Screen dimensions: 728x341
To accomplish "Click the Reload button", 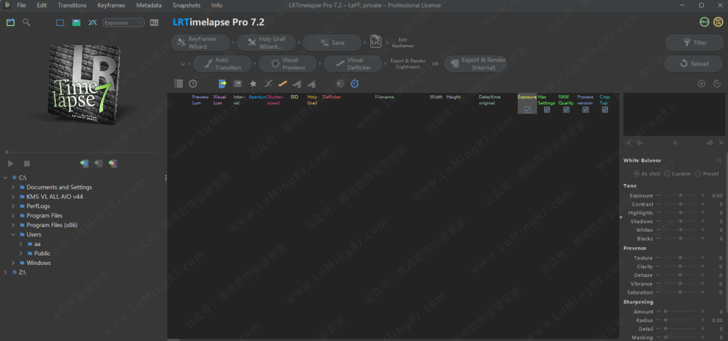I will (x=694, y=63).
